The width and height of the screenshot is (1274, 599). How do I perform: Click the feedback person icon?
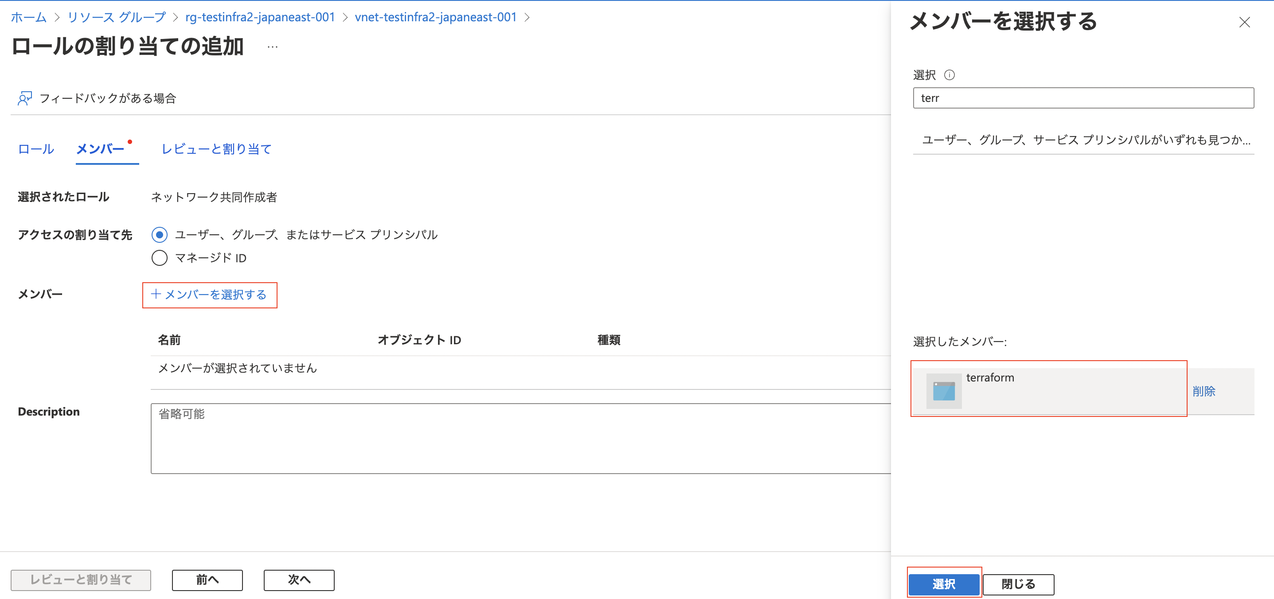click(x=24, y=98)
